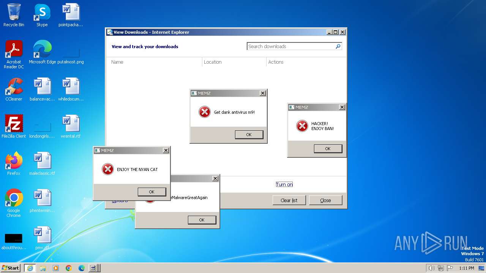Open the Recycle Bin desktop icon
Image resolution: width=486 pixels, height=273 pixels.
(14, 15)
